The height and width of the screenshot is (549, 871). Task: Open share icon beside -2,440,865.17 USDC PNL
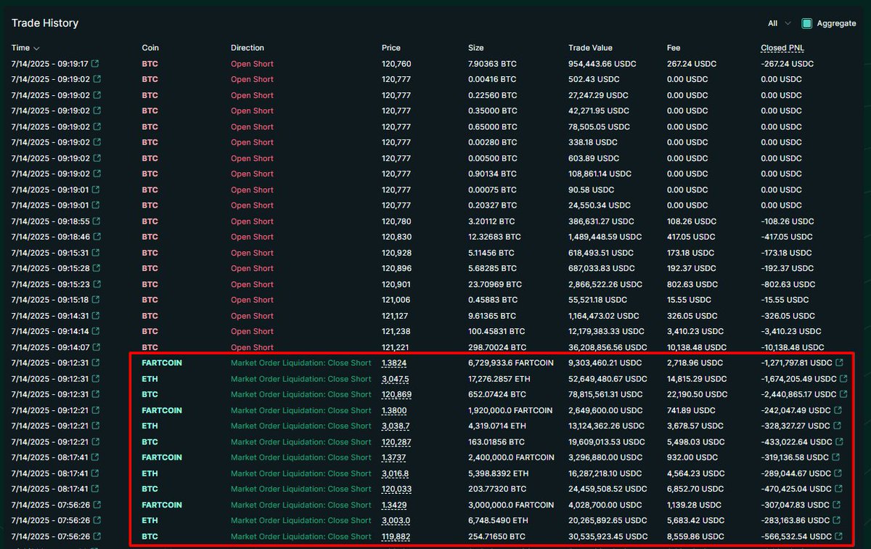pos(843,394)
